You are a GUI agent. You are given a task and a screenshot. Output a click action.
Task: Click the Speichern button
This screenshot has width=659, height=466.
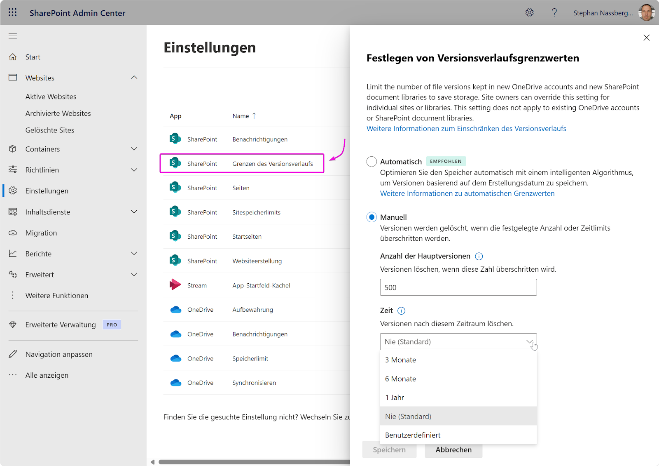click(389, 450)
